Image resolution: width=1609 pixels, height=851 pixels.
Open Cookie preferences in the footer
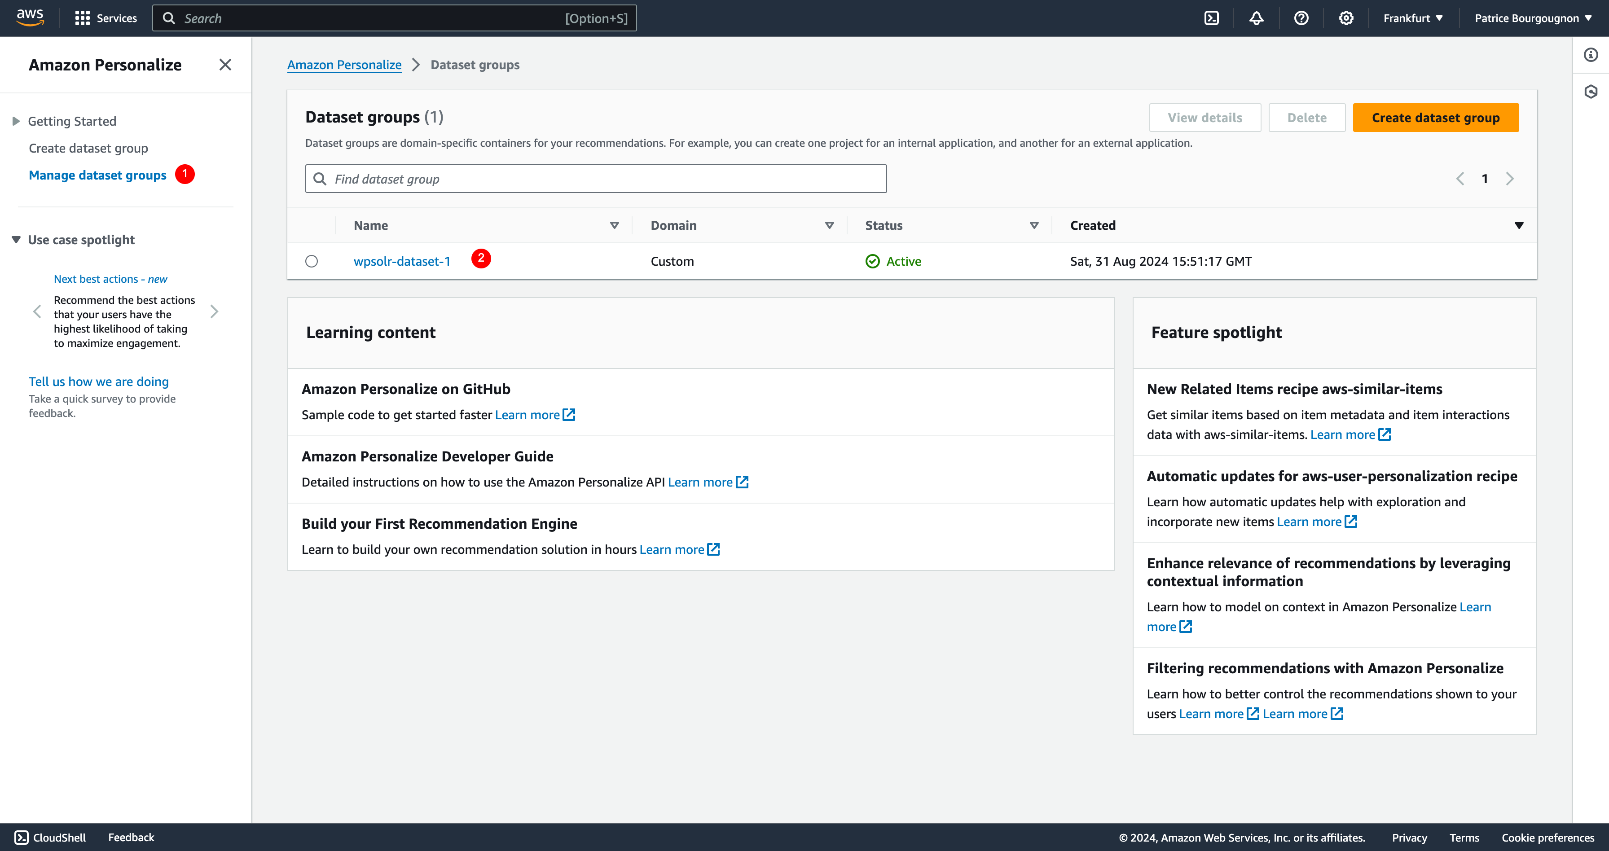click(x=1548, y=838)
